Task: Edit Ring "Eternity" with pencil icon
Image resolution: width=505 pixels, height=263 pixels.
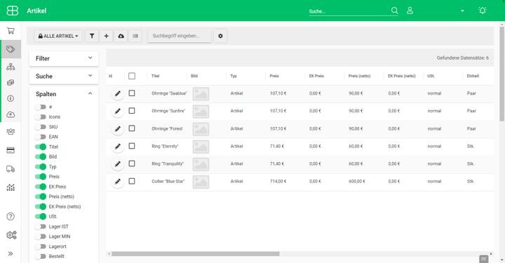Action: click(x=118, y=146)
